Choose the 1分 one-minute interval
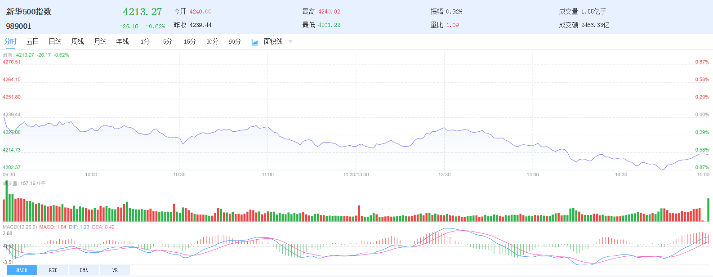 [x=145, y=41]
